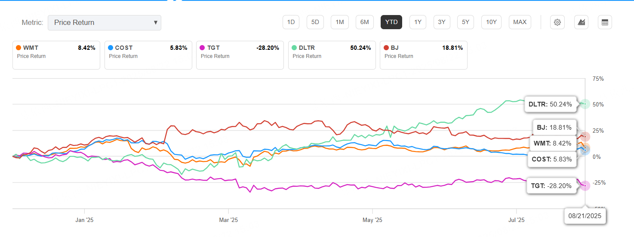The width and height of the screenshot is (634, 237).
Task: Show the MAX time range
Action: (520, 22)
